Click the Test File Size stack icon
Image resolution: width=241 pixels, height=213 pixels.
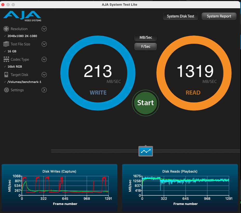6,44
